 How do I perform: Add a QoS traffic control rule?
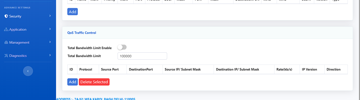[73, 82]
